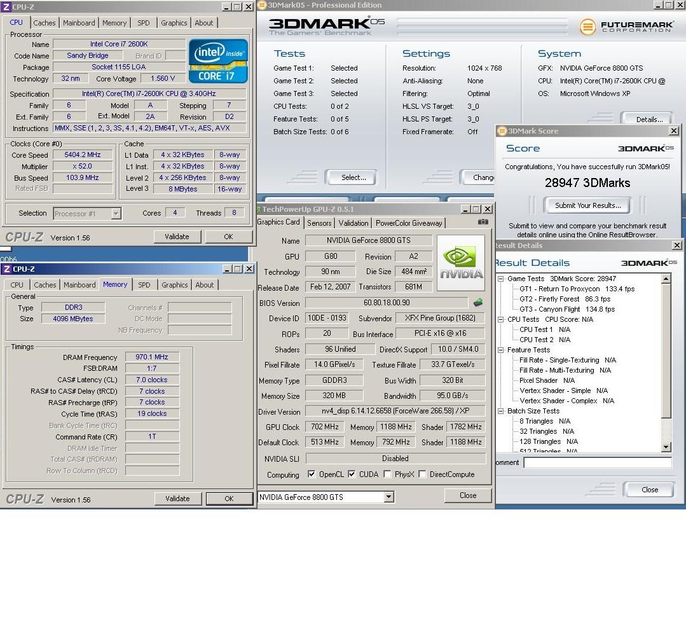The image size is (686, 629).
Task: Open the Mainboard tab in the top CPU-Z window
Action: pos(79,23)
